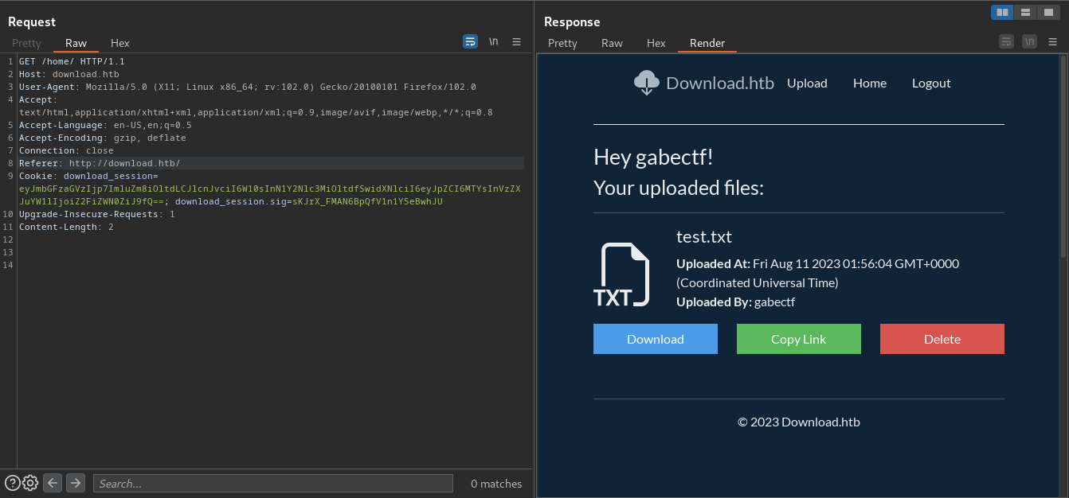Toggle word wrap icon in Request panel
Image resolution: width=1069 pixels, height=498 pixels.
tap(471, 41)
